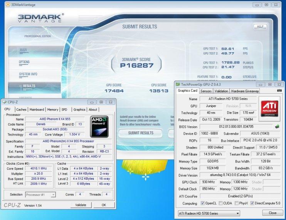The image size is (286, 220).
Task: Click the GPU-Z camera screenshot icon
Action: tap(279, 91)
